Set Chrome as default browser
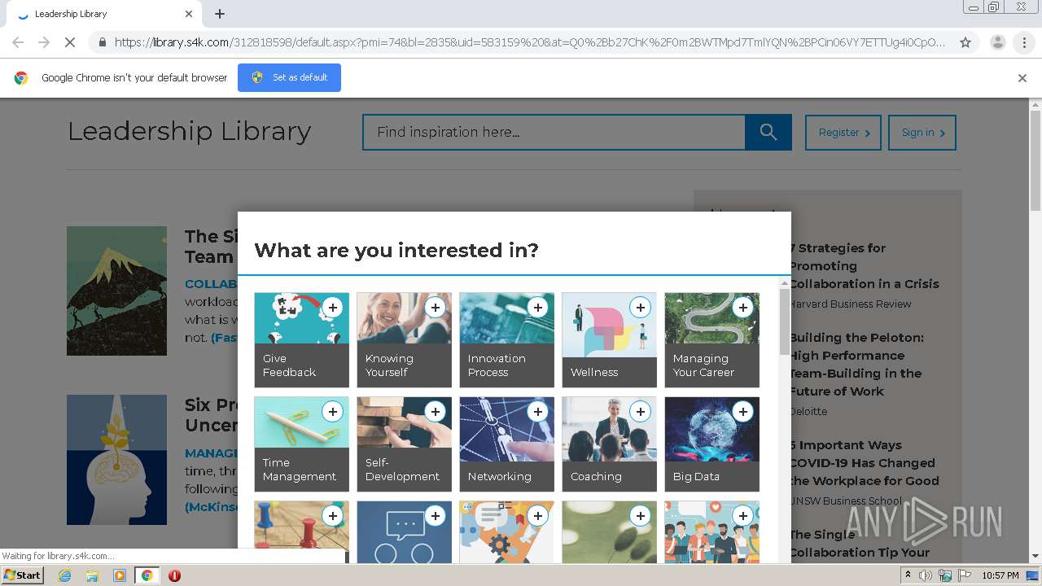The height and width of the screenshot is (586, 1042). click(x=289, y=77)
